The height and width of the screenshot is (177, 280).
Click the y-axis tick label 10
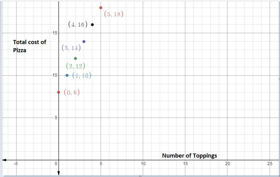55,75
